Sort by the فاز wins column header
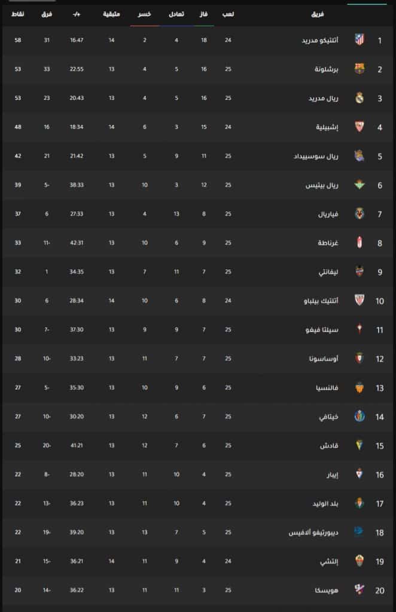 click(x=204, y=14)
